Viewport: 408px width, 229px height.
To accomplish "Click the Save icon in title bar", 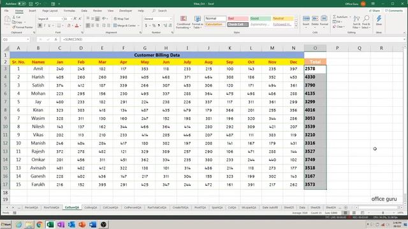I will [31, 4].
